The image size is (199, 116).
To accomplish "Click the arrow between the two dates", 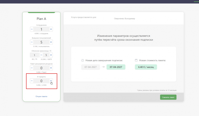I will pyautogui.click(x=103, y=67).
